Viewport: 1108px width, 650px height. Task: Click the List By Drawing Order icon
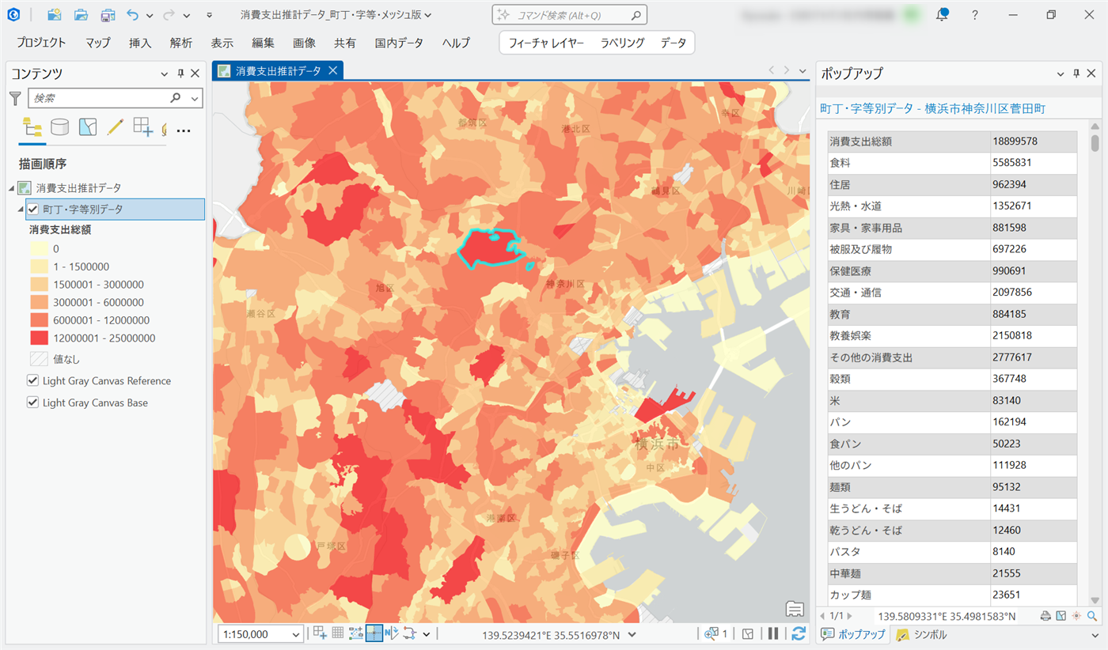point(32,127)
